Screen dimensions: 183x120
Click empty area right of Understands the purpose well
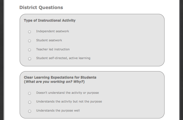(121, 110)
